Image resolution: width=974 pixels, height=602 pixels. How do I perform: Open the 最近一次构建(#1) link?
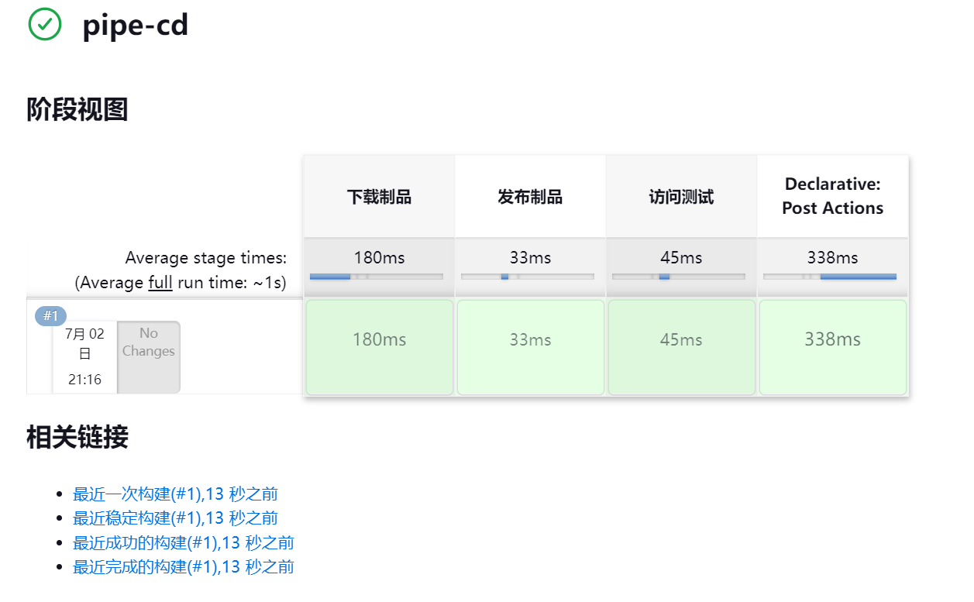(x=175, y=494)
